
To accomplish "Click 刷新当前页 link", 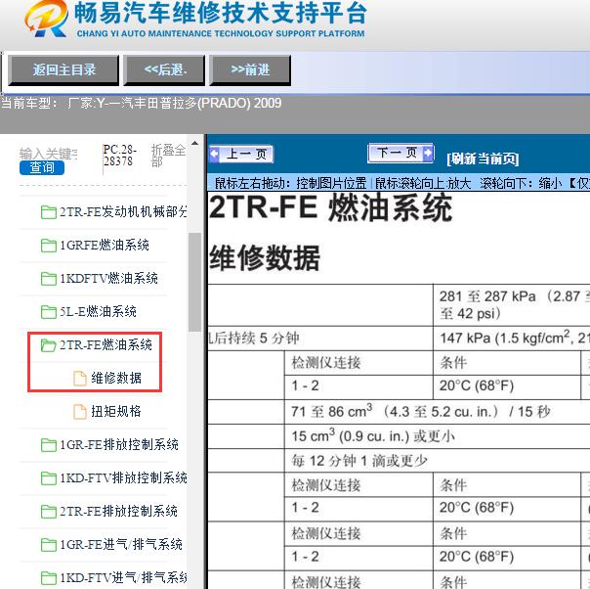I will click(x=483, y=159).
